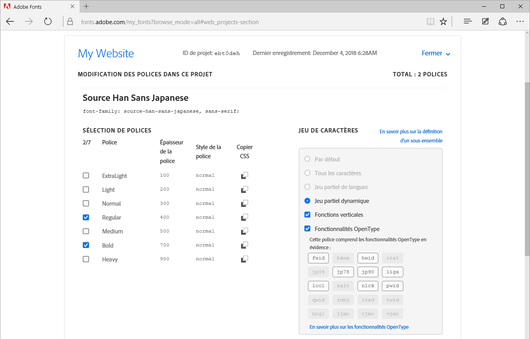Go back to the previous page
This screenshot has height=339, width=530.
click(10, 22)
